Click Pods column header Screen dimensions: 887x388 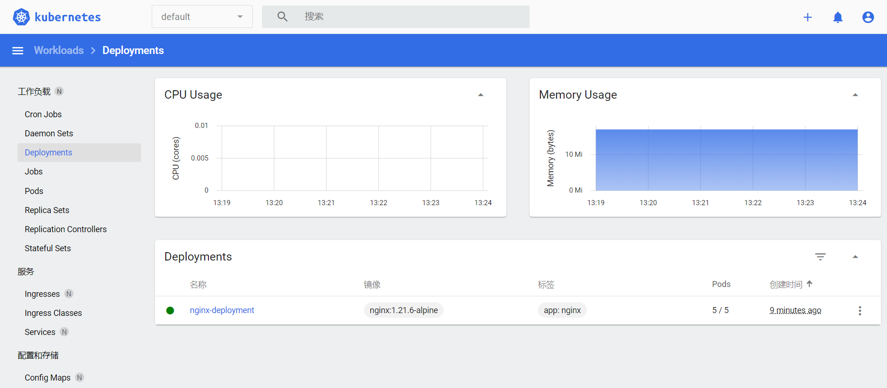(x=721, y=284)
